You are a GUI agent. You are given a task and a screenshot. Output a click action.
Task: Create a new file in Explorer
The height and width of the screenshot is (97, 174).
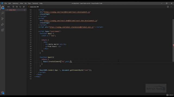point(13,7)
